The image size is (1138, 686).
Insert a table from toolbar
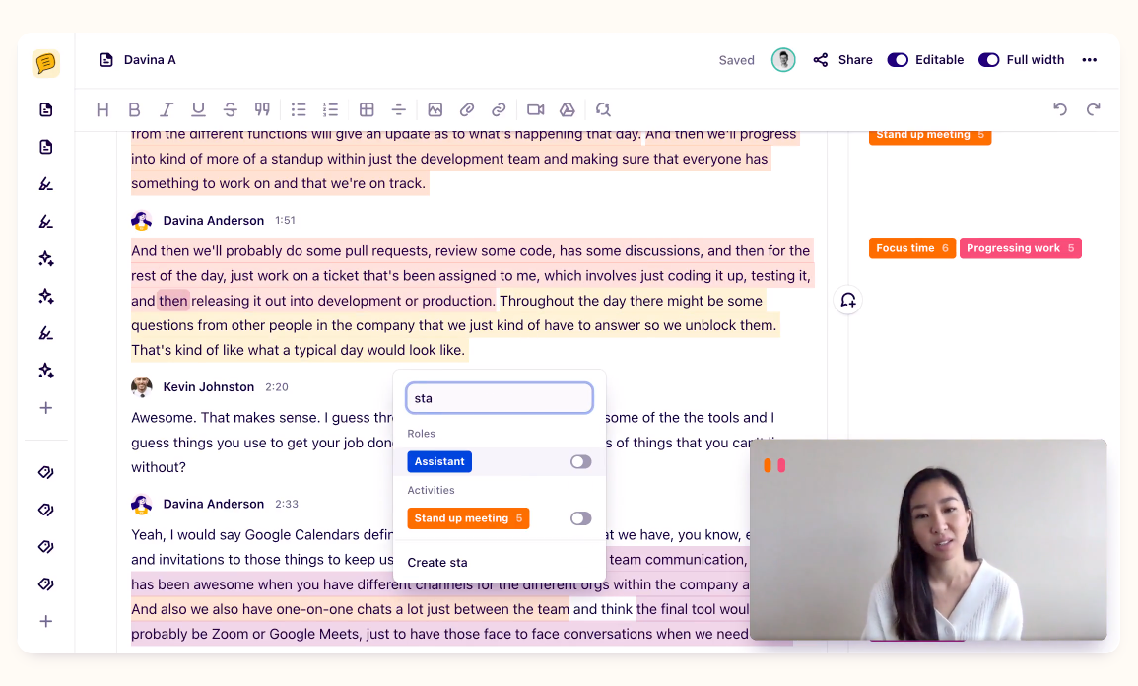(367, 109)
